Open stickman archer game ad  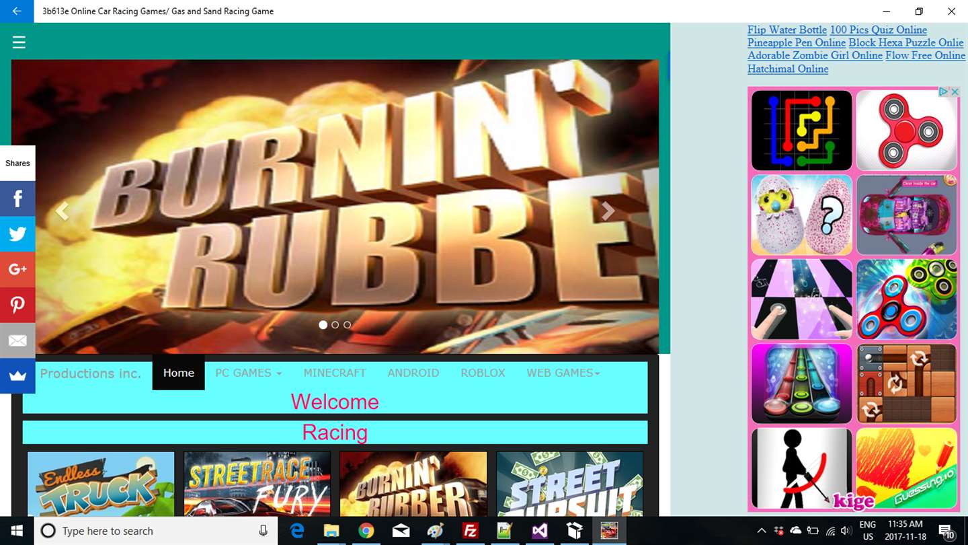[801, 468]
